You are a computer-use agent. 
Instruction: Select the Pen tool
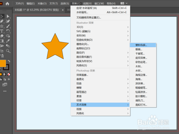click(2, 21)
